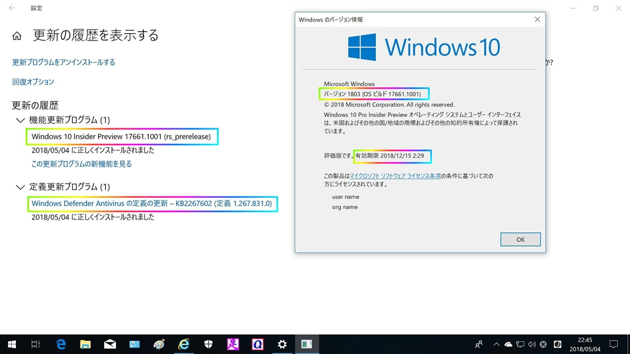Screen dimensions: 630x354
Task: Collapse the 機能更新プログラム (1) section
Action: (20, 120)
